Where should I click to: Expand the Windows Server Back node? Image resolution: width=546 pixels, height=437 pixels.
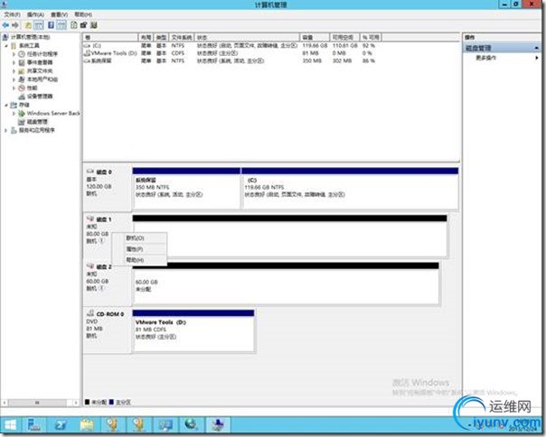(14, 114)
